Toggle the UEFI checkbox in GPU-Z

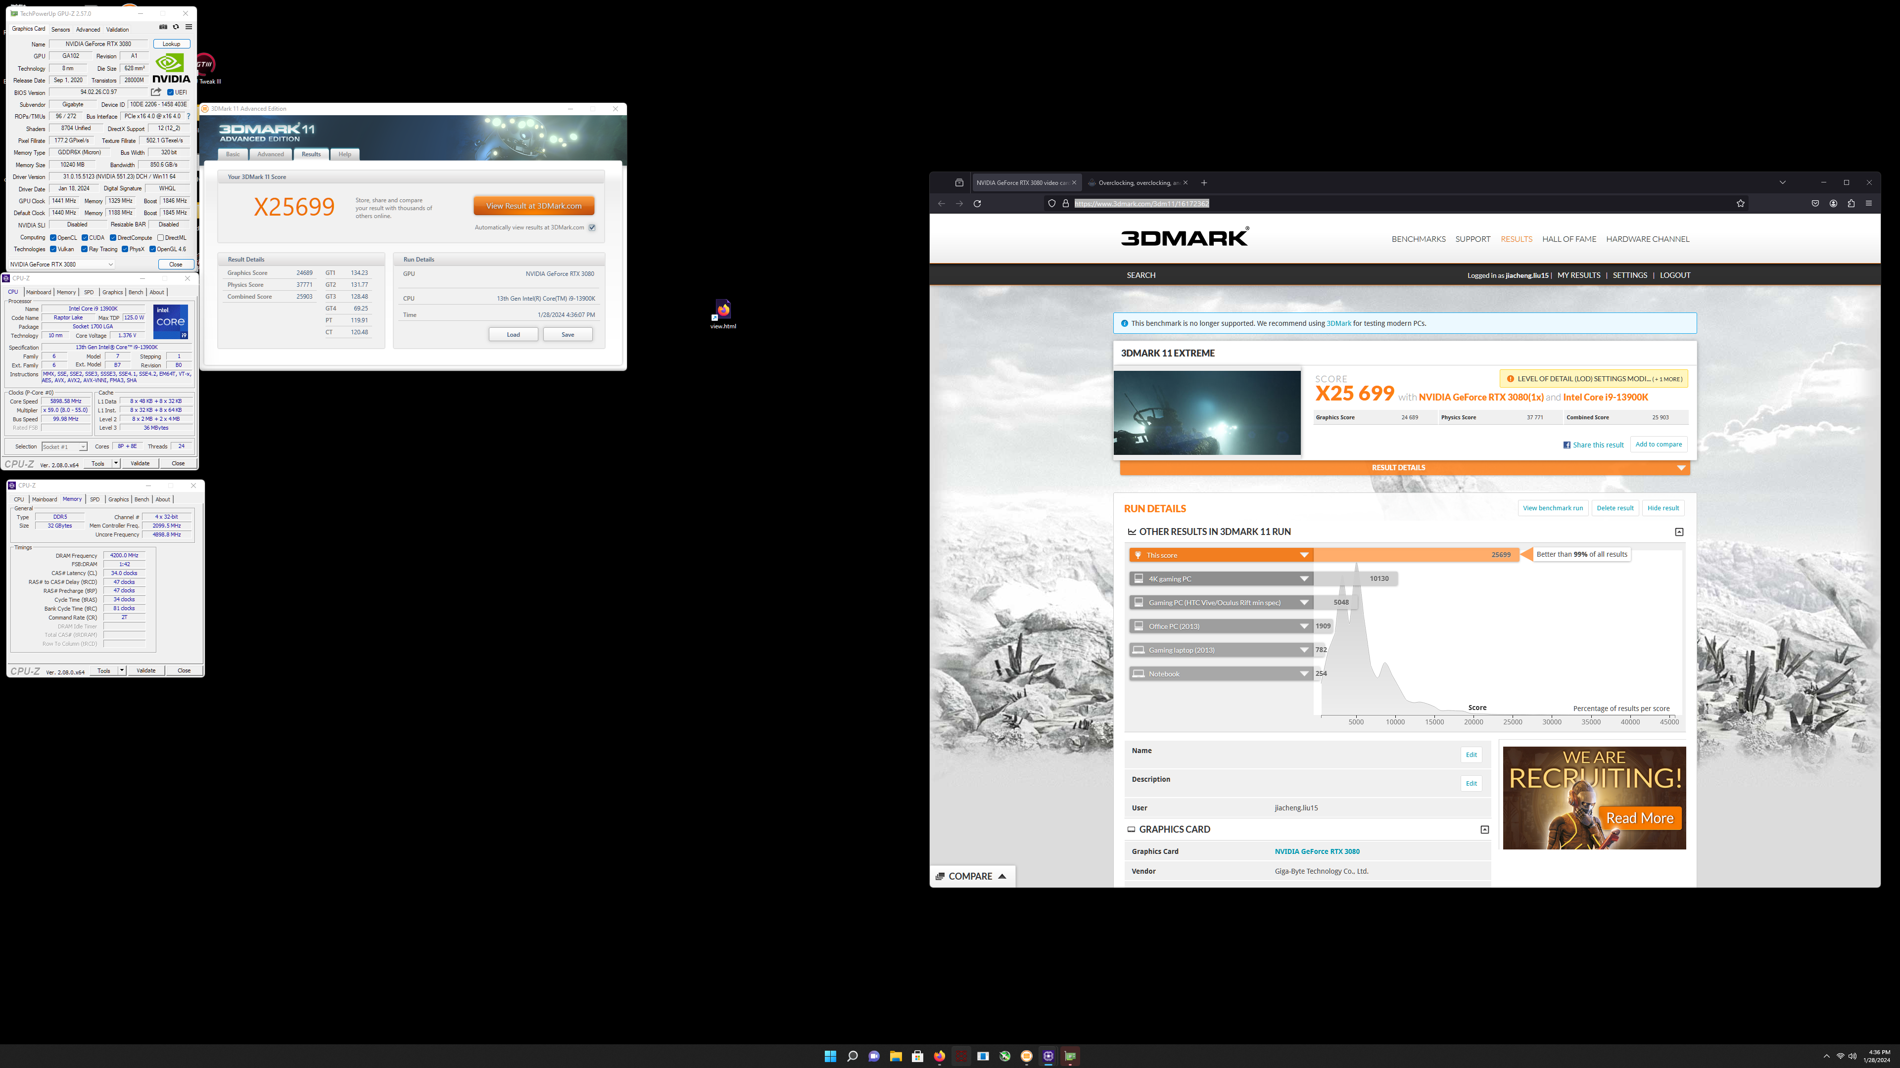170,92
